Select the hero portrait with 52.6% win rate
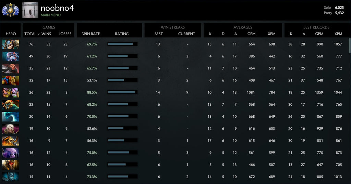The height and width of the screenshot is (184, 351). click(x=11, y=129)
